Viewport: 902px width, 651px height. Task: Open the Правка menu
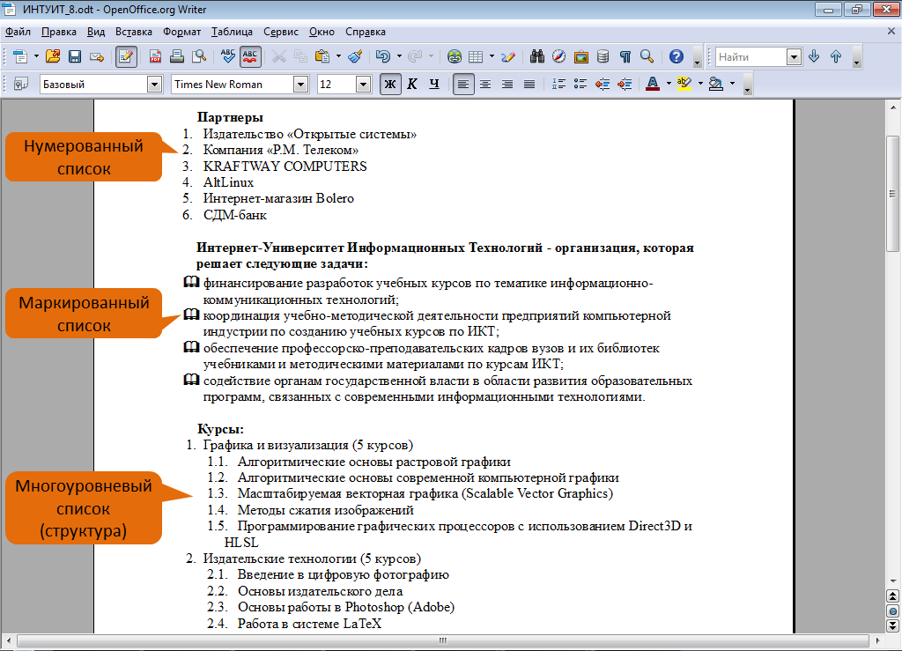click(x=59, y=32)
